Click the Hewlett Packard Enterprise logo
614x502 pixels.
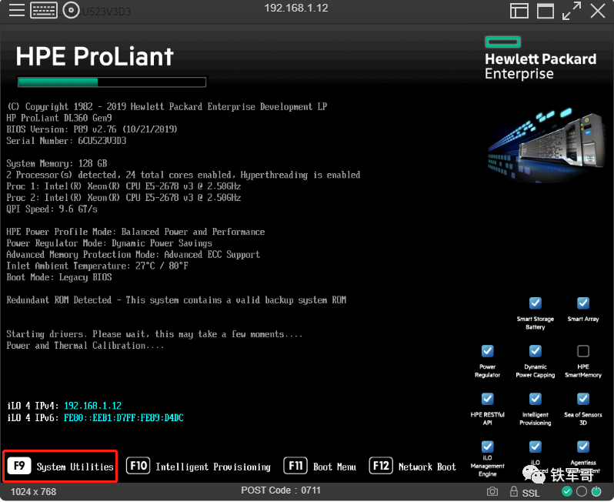(540, 58)
